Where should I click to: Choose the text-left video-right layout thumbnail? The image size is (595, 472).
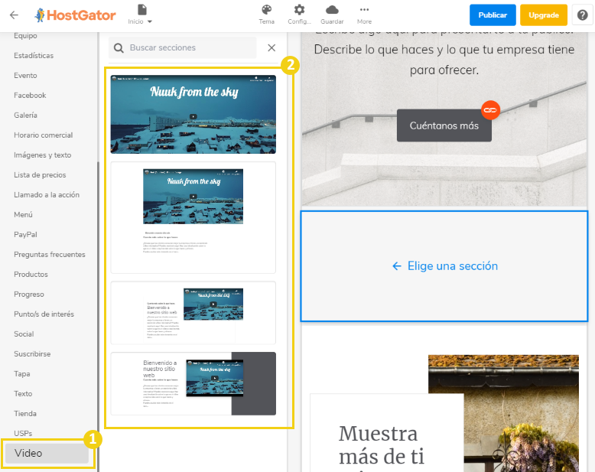tap(193, 313)
